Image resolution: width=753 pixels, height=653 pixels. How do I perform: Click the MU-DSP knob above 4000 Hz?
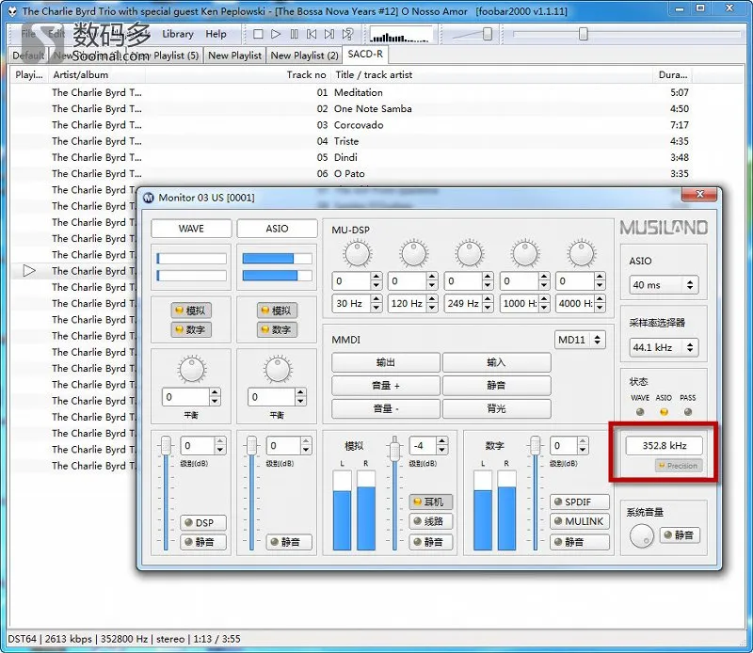pos(581,253)
